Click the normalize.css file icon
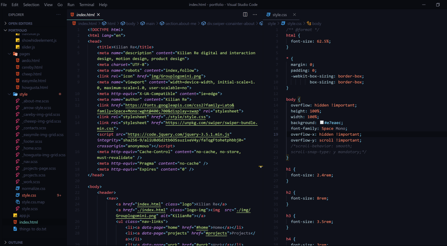Viewport: 447px width, 246px height. 18,189
